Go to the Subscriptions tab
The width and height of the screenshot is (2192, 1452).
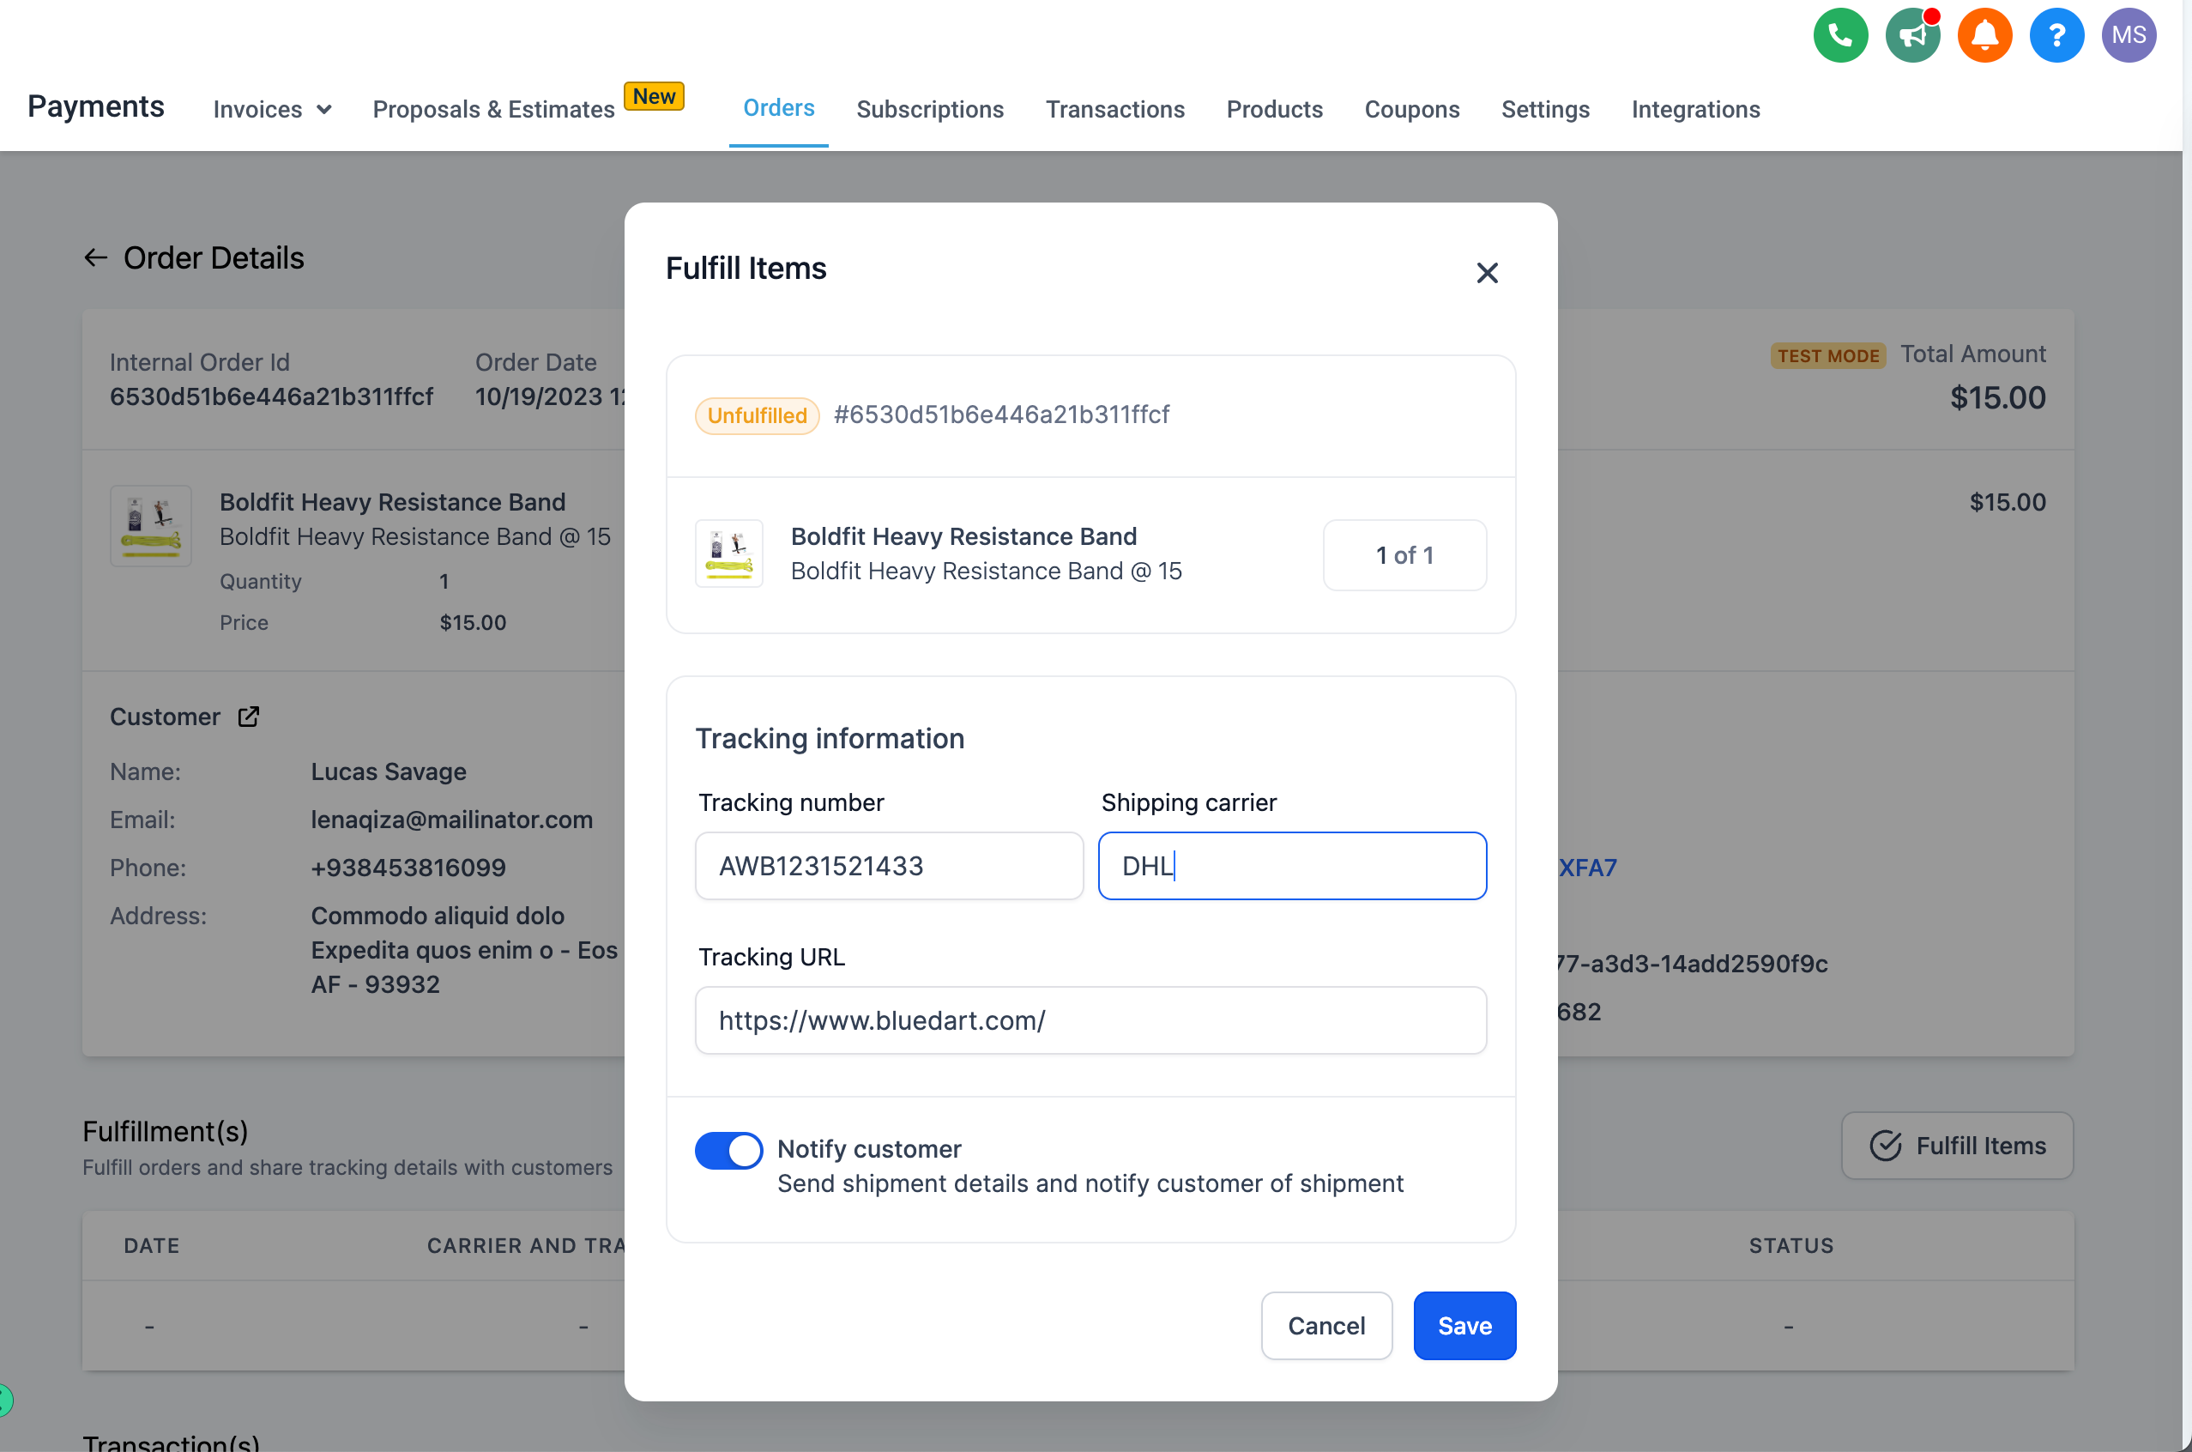(x=929, y=109)
